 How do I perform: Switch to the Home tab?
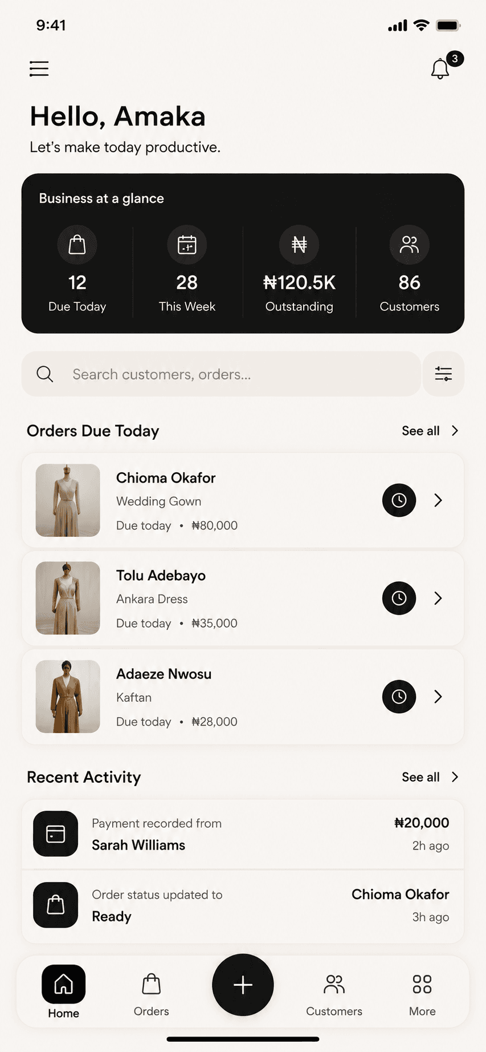[x=64, y=992]
